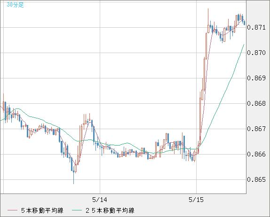This screenshot has height=217, width=270.
Task: Click the 5本移動平均線 legend text
Action: [42, 210]
